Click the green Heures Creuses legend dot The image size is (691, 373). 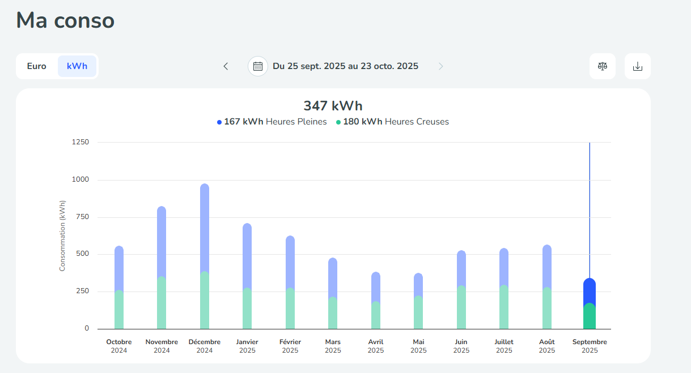pos(338,122)
